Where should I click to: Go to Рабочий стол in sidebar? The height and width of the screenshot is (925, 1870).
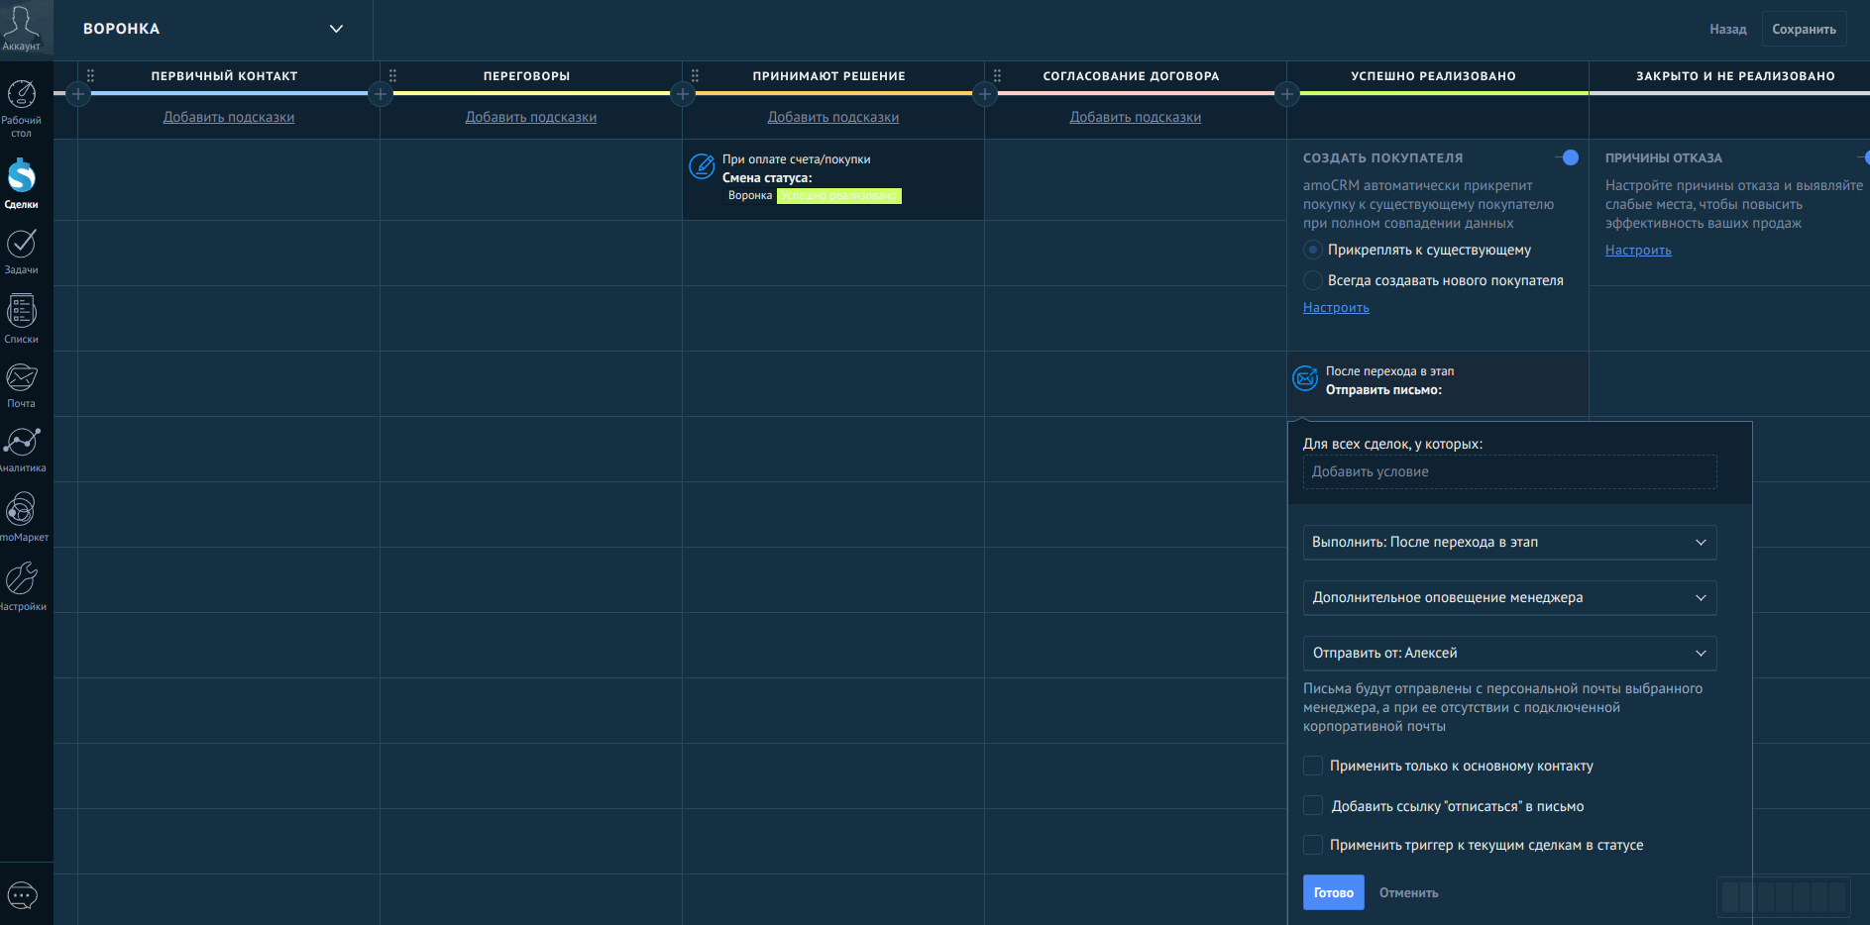point(21,105)
